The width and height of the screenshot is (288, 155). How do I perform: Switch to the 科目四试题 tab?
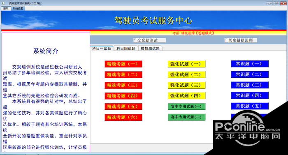[x=126, y=48]
